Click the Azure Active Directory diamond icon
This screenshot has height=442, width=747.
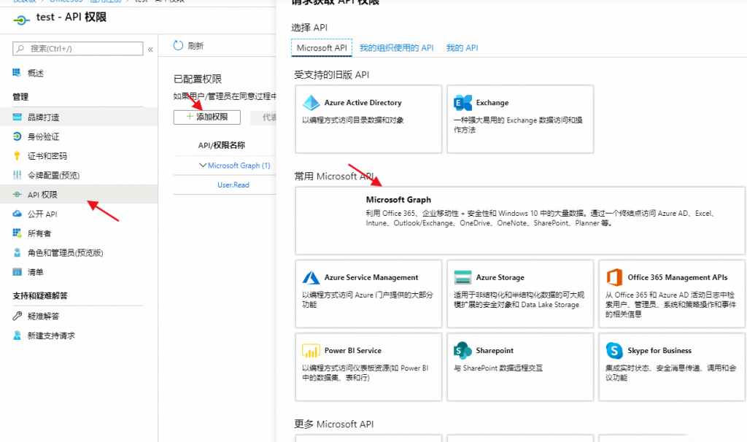click(x=311, y=102)
